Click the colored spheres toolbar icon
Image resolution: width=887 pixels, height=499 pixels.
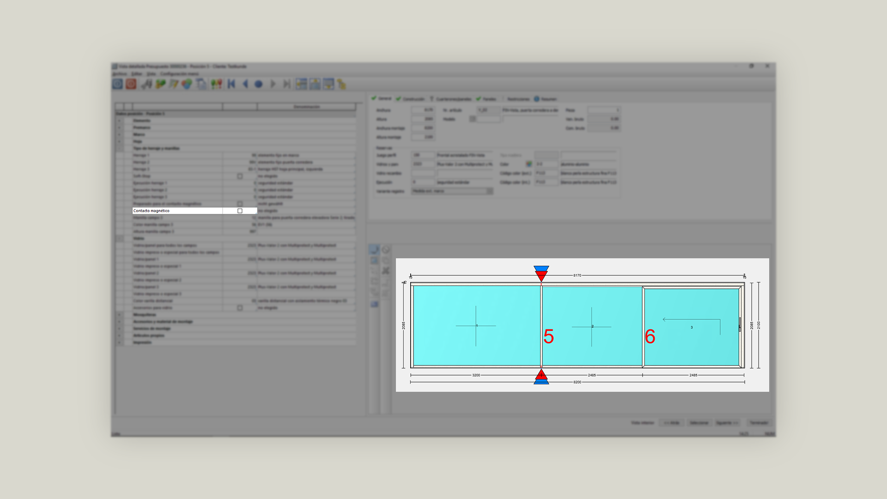(187, 84)
